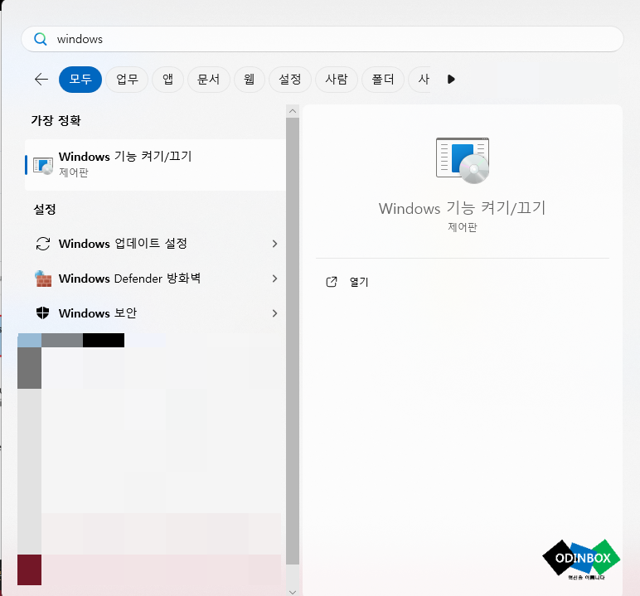Click the results scrollbar down arrow

click(293, 592)
